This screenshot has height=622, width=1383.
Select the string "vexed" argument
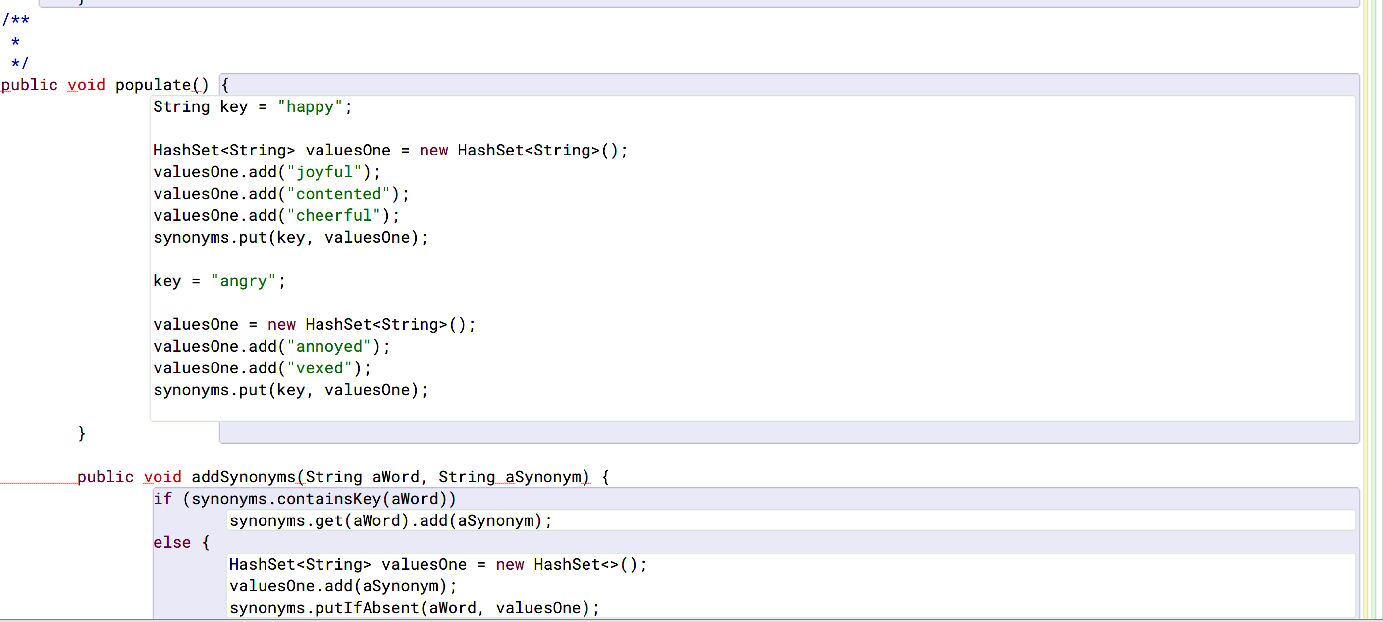320,368
